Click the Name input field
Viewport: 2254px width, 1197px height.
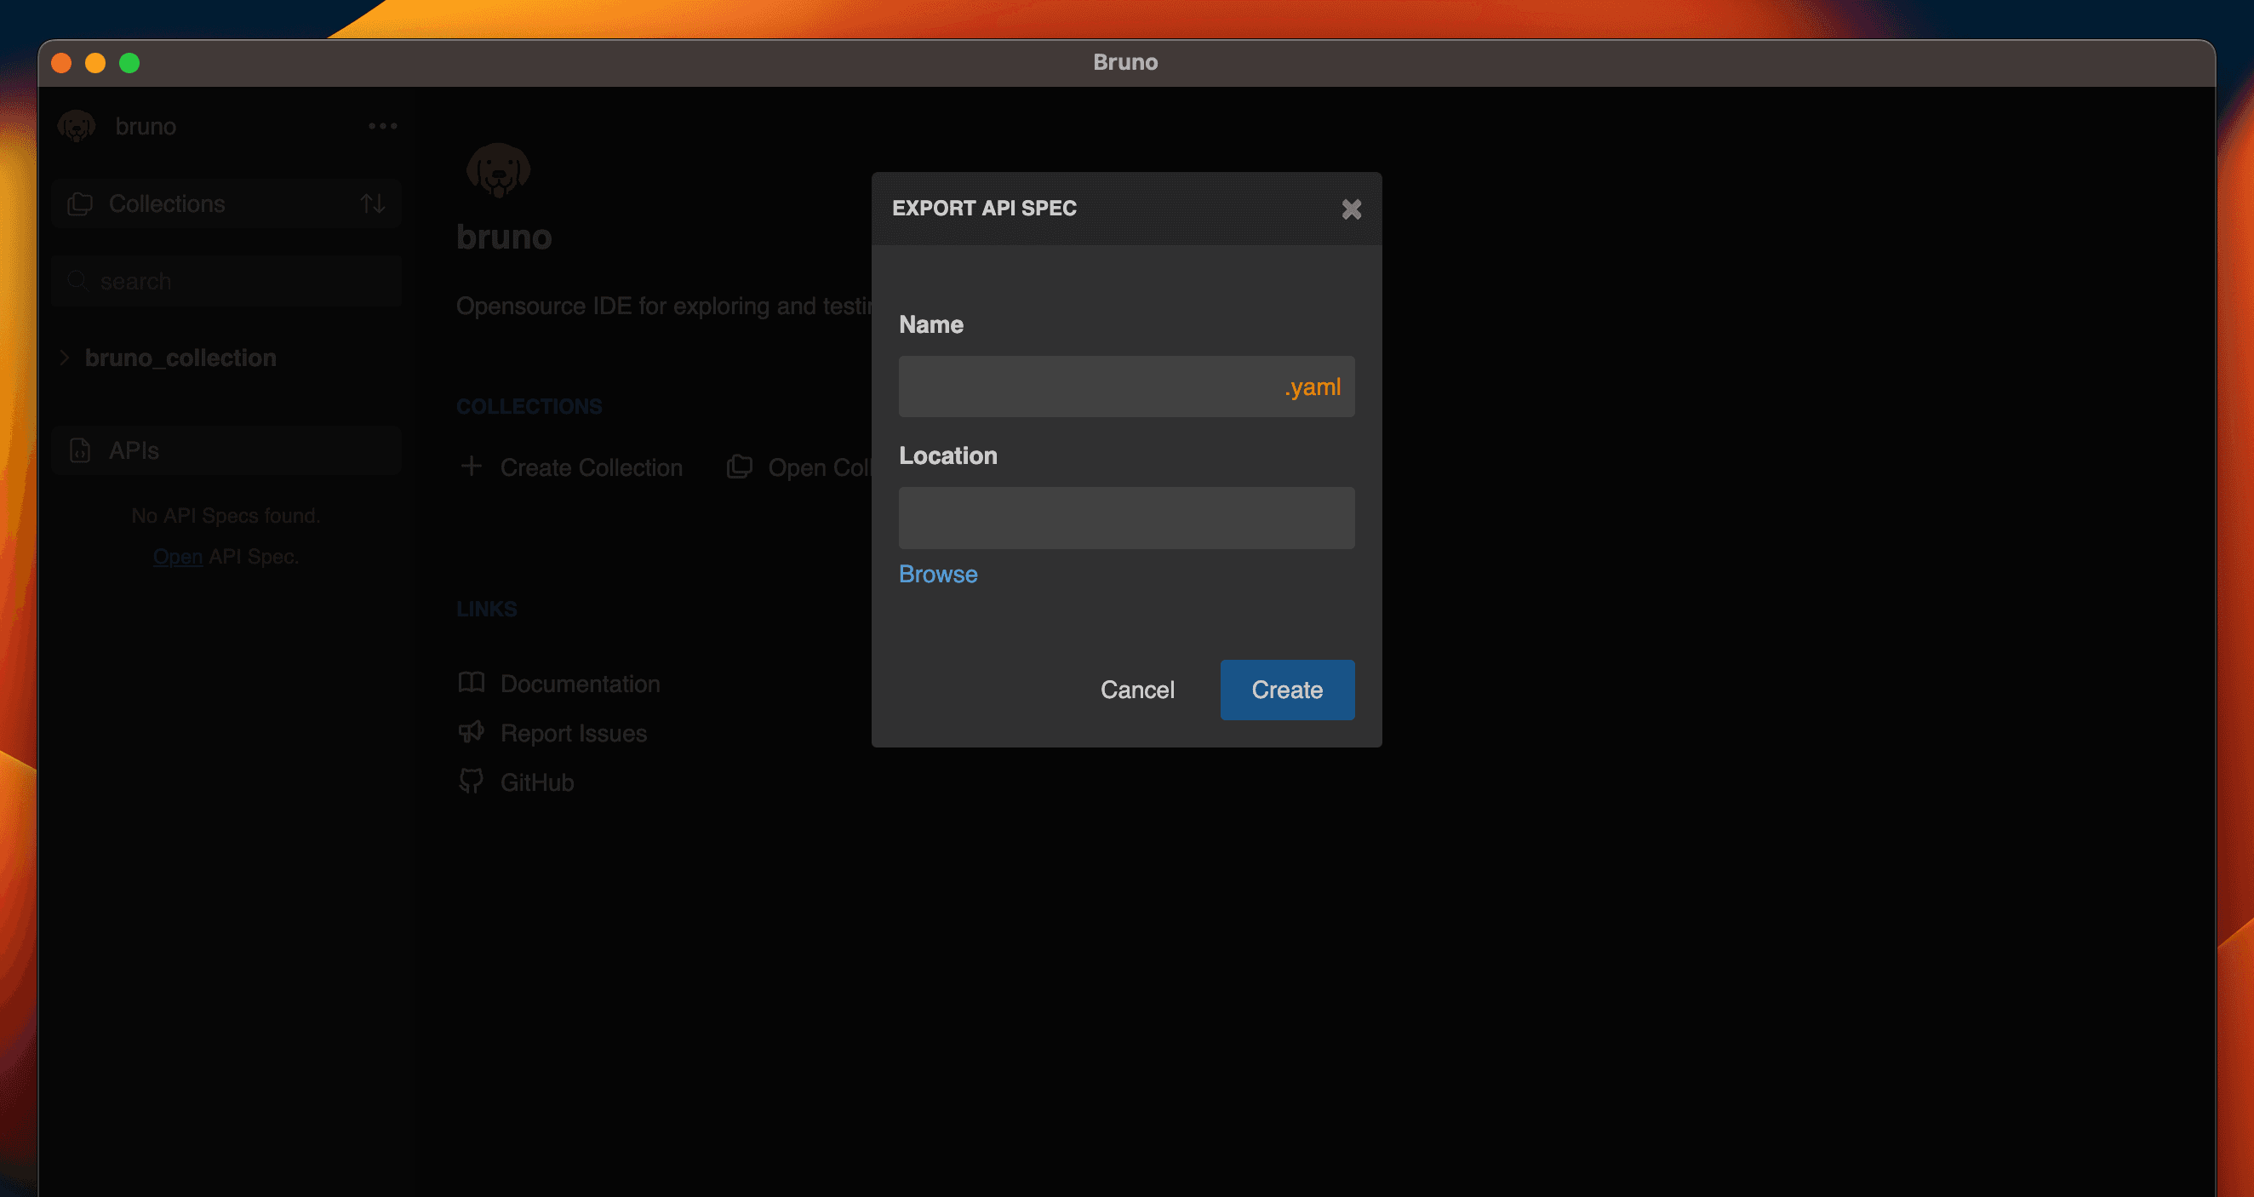[x=1126, y=386]
